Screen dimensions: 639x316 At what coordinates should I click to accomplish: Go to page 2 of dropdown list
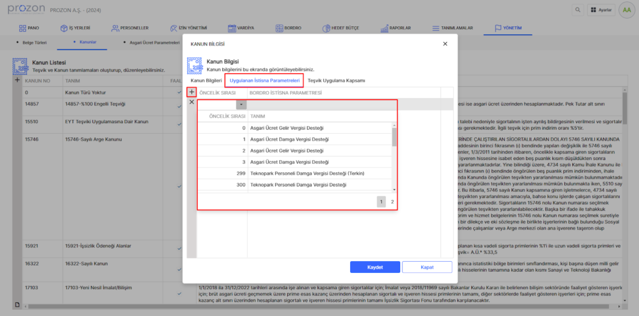pos(392,202)
